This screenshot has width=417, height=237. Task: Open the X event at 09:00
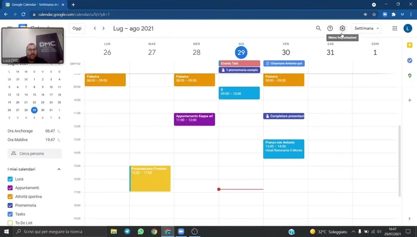click(x=239, y=93)
